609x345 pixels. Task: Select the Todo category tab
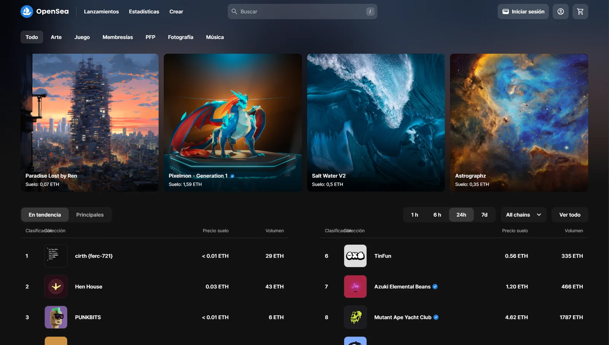32,37
